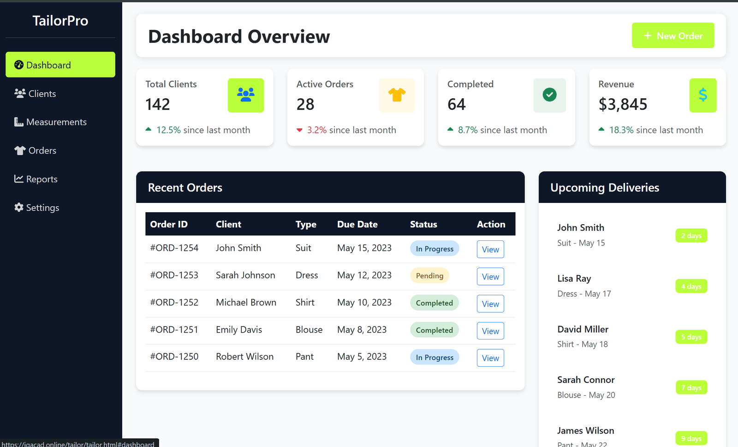Viewport: 738px width, 447px height.
Task: Click the 2 days badge for John Smith's delivery
Action: 691,235
